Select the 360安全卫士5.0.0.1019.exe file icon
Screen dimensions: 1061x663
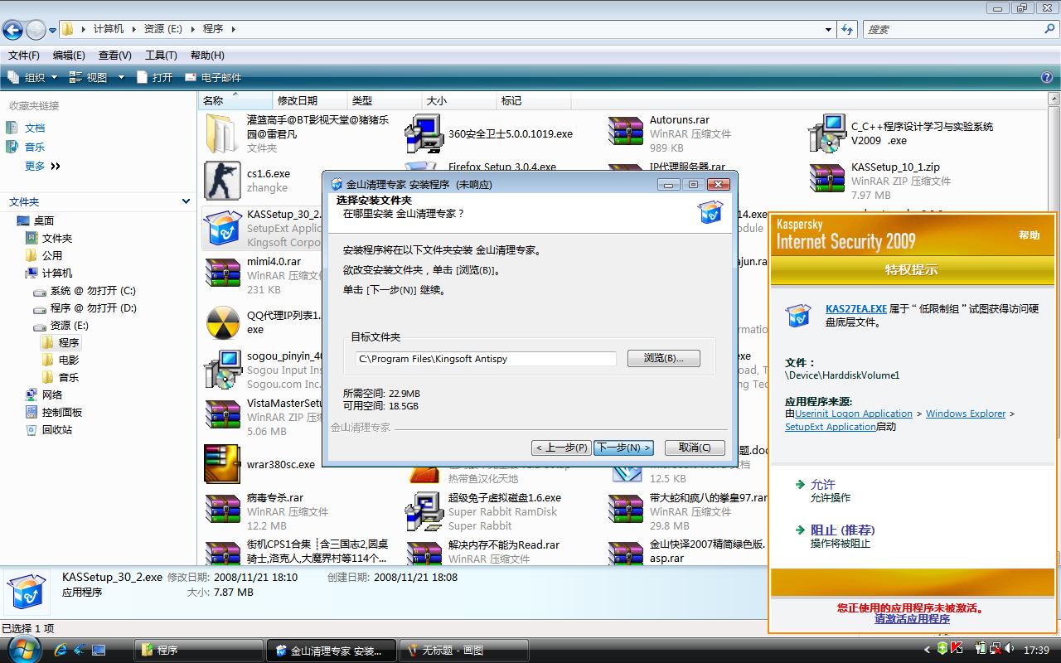pyautogui.click(x=424, y=133)
